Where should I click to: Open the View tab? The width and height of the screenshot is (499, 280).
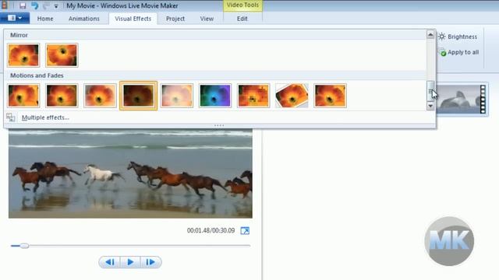click(207, 19)
